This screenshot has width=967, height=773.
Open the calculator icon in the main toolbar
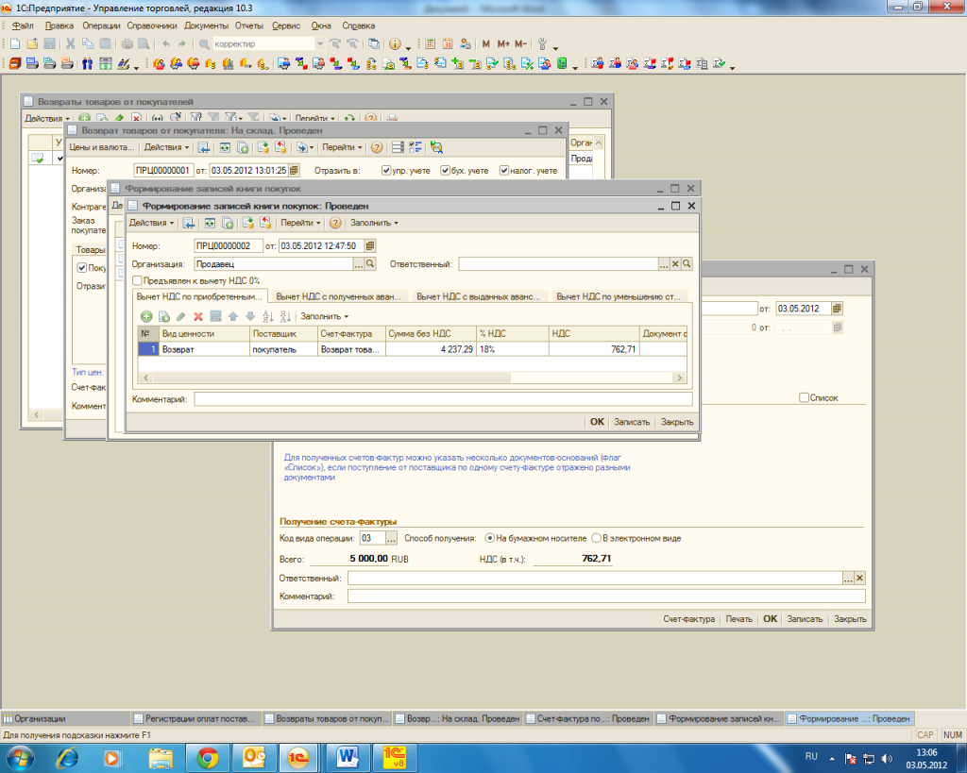[x=431, y=44]
